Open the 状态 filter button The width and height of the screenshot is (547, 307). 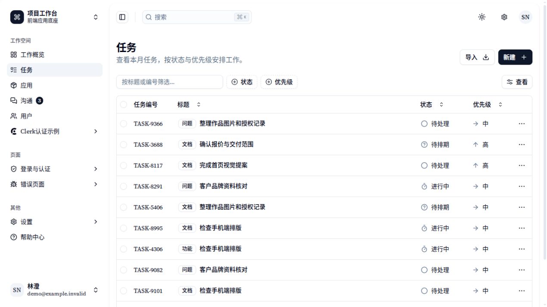242,82
